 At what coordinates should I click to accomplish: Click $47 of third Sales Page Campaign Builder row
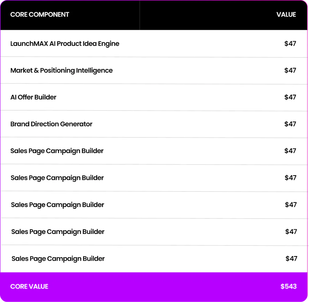291,205
